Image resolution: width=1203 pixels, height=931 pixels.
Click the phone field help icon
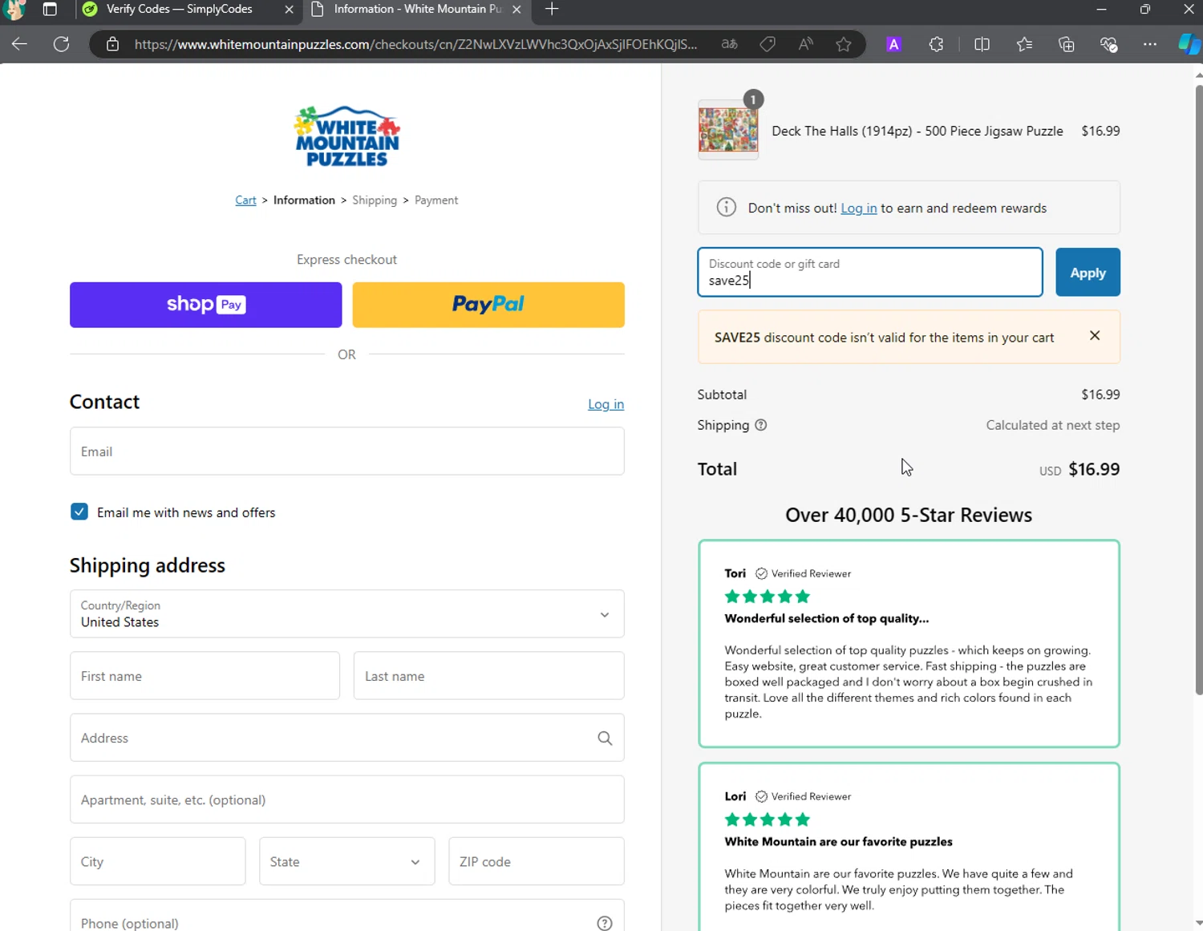[x=605, y=923]
